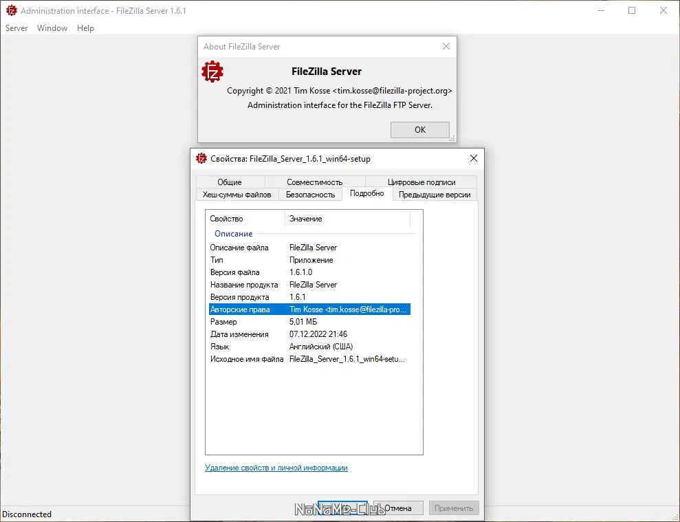
Task: Select the Описание файла row
Action: tap(309, 248)
